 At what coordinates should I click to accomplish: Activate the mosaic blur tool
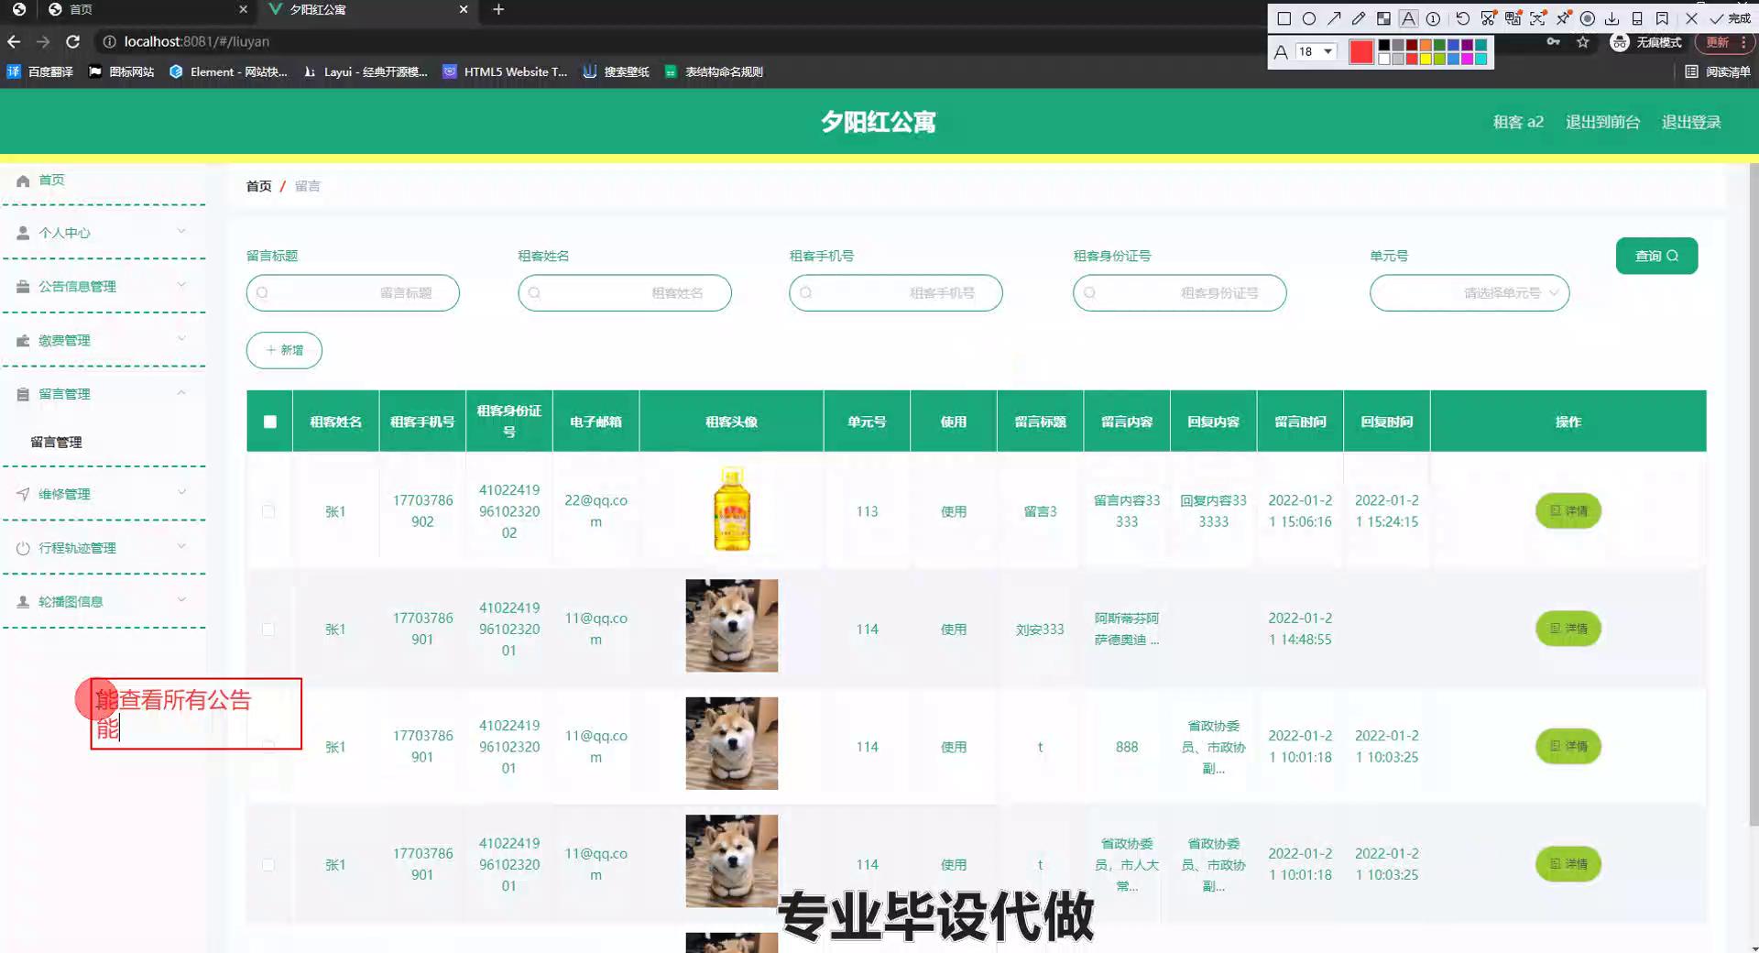[x=1383, y=18]
